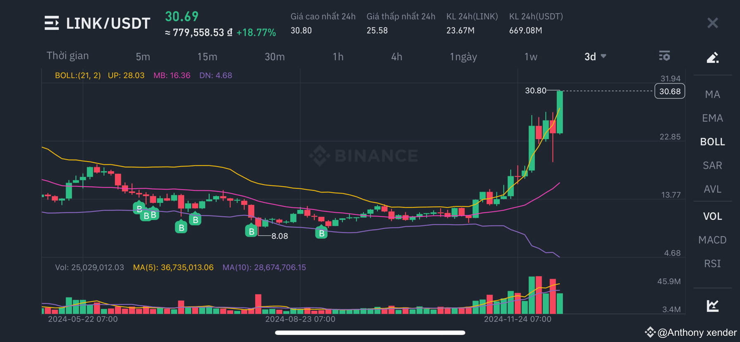Tap the 45.9M volume axis label
The width and height of the screenshot is (740, 342).
tap(669, 281)
